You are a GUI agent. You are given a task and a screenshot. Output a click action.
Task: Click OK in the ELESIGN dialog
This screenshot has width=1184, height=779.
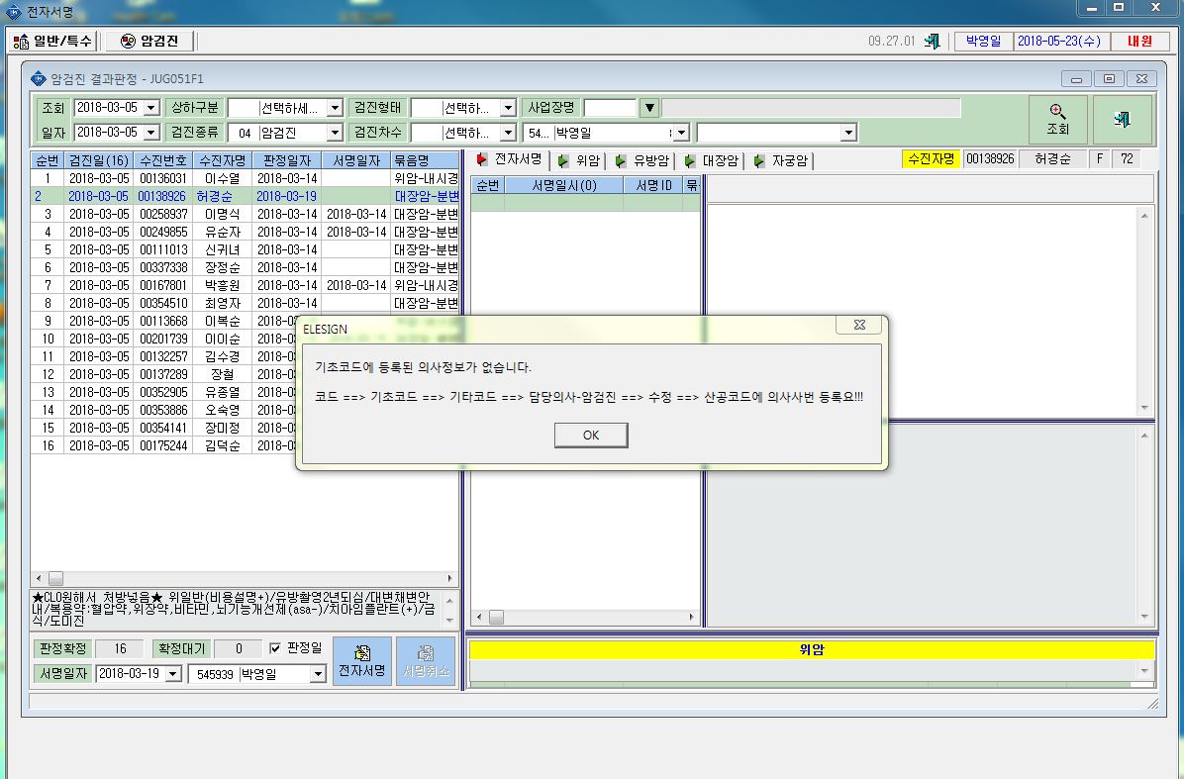(591, 435)
